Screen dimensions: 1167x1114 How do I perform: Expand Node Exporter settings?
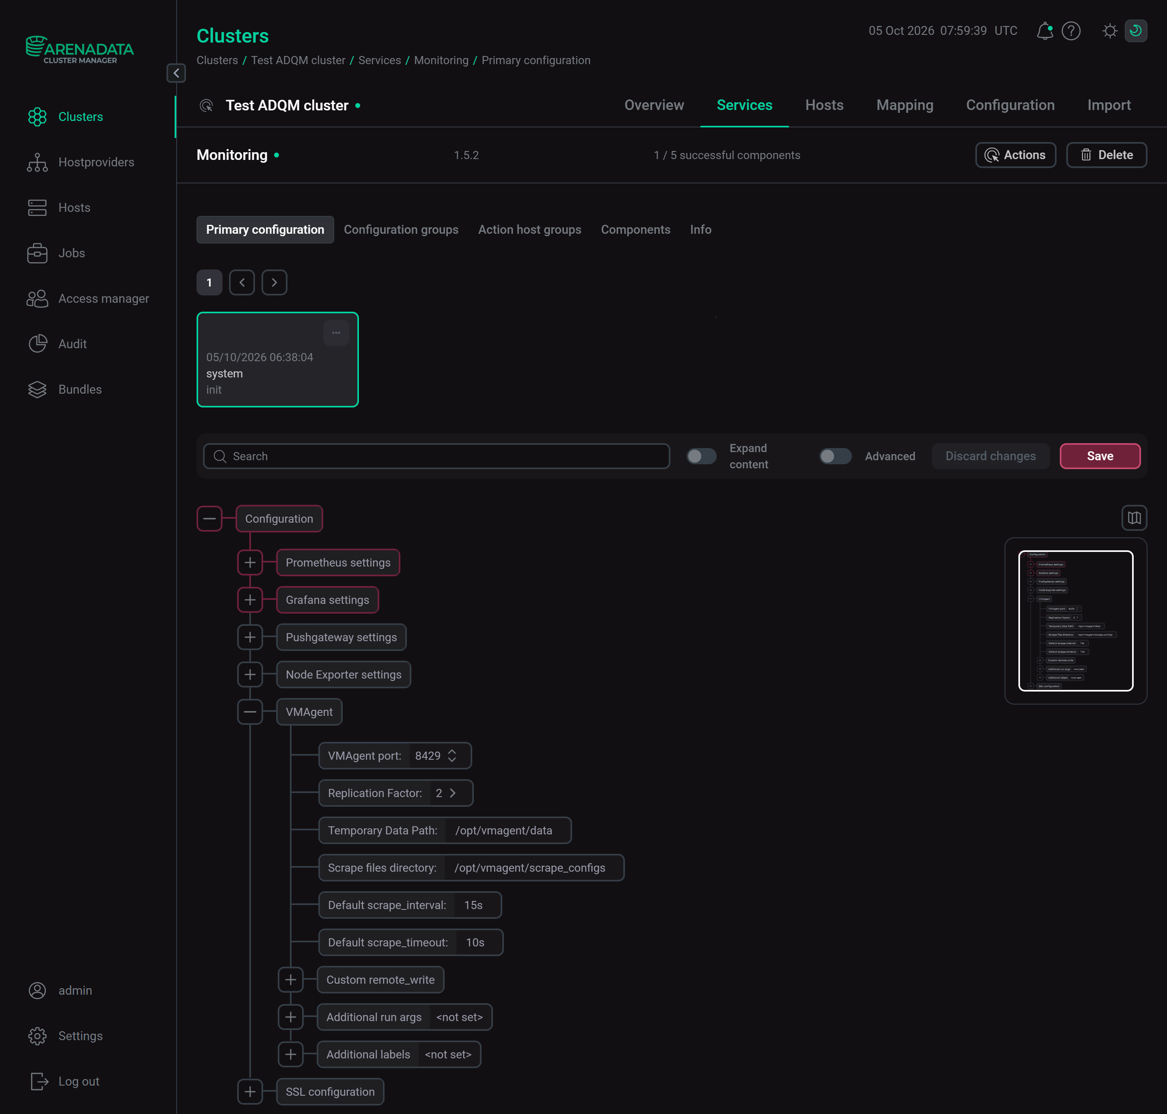[x=250, y=674]
